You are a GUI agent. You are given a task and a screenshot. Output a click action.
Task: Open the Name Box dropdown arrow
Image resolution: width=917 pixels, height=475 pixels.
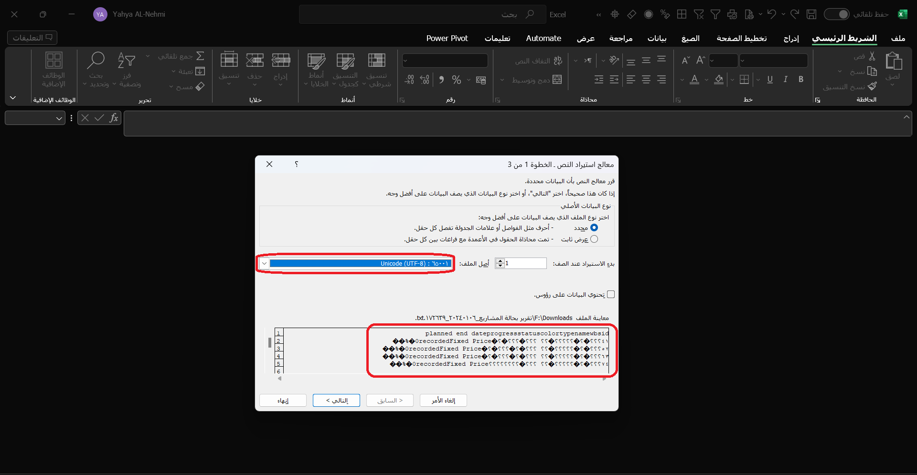(59, 118)
